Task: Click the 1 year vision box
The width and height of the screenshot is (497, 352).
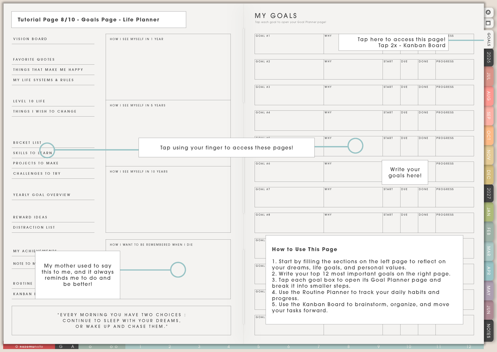Action: pos(168,67)
